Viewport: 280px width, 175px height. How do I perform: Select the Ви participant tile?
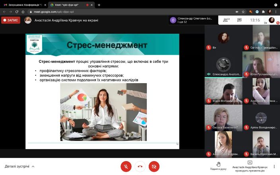pyautogui.click(x=223, y=38)
